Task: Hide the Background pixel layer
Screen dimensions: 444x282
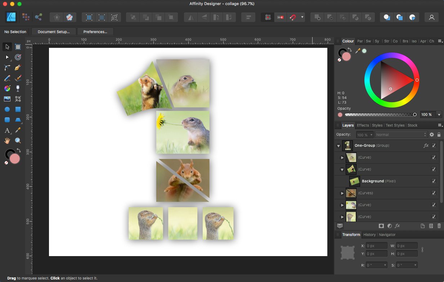Action: [434, 181]
